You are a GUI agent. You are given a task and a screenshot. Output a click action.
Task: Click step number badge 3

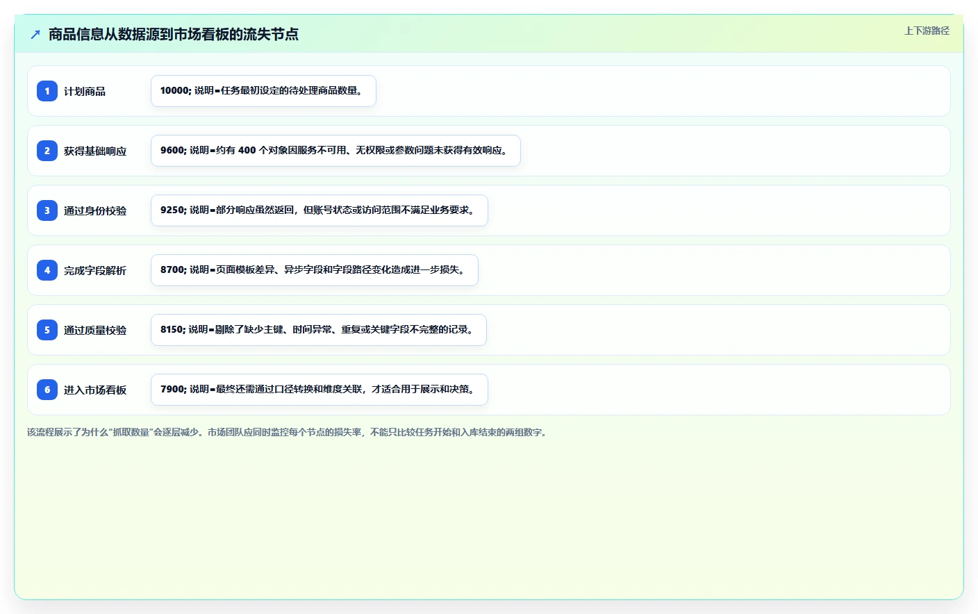point(47,210)
